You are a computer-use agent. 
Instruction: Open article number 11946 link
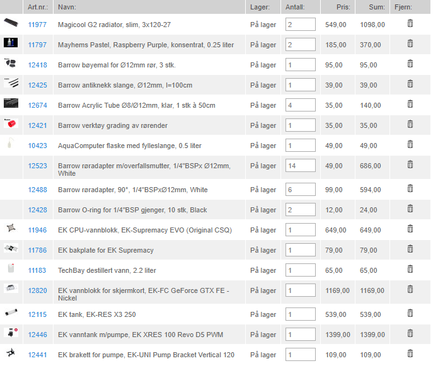tap(37, 230)
